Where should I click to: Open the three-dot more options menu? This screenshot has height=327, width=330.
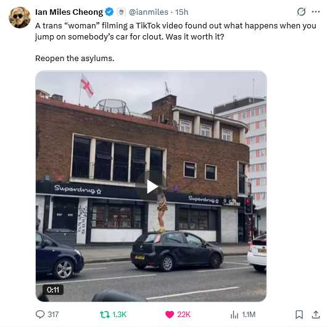(x=316, y=12)
